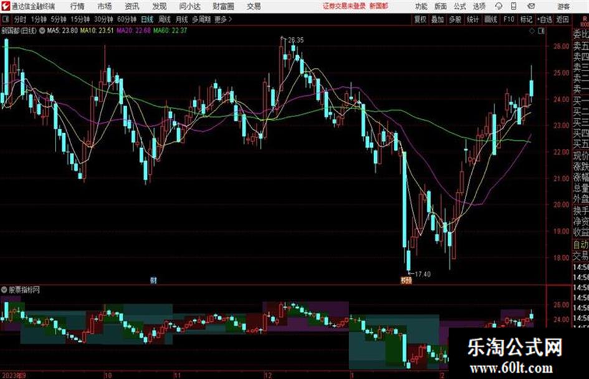This screenshot has height=379, width=589.
Task: Click the 返回 back button
Action: (562, 19)
